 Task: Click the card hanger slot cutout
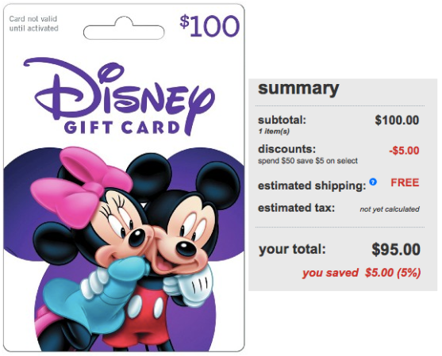pos(124,29)
